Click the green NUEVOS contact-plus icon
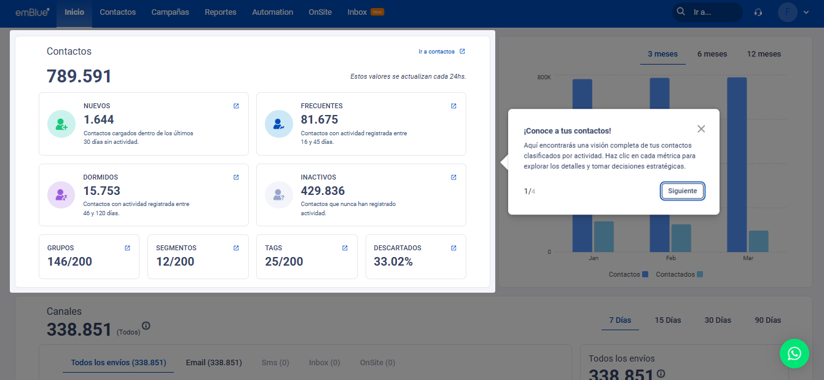824x380 pixels. 61,124
